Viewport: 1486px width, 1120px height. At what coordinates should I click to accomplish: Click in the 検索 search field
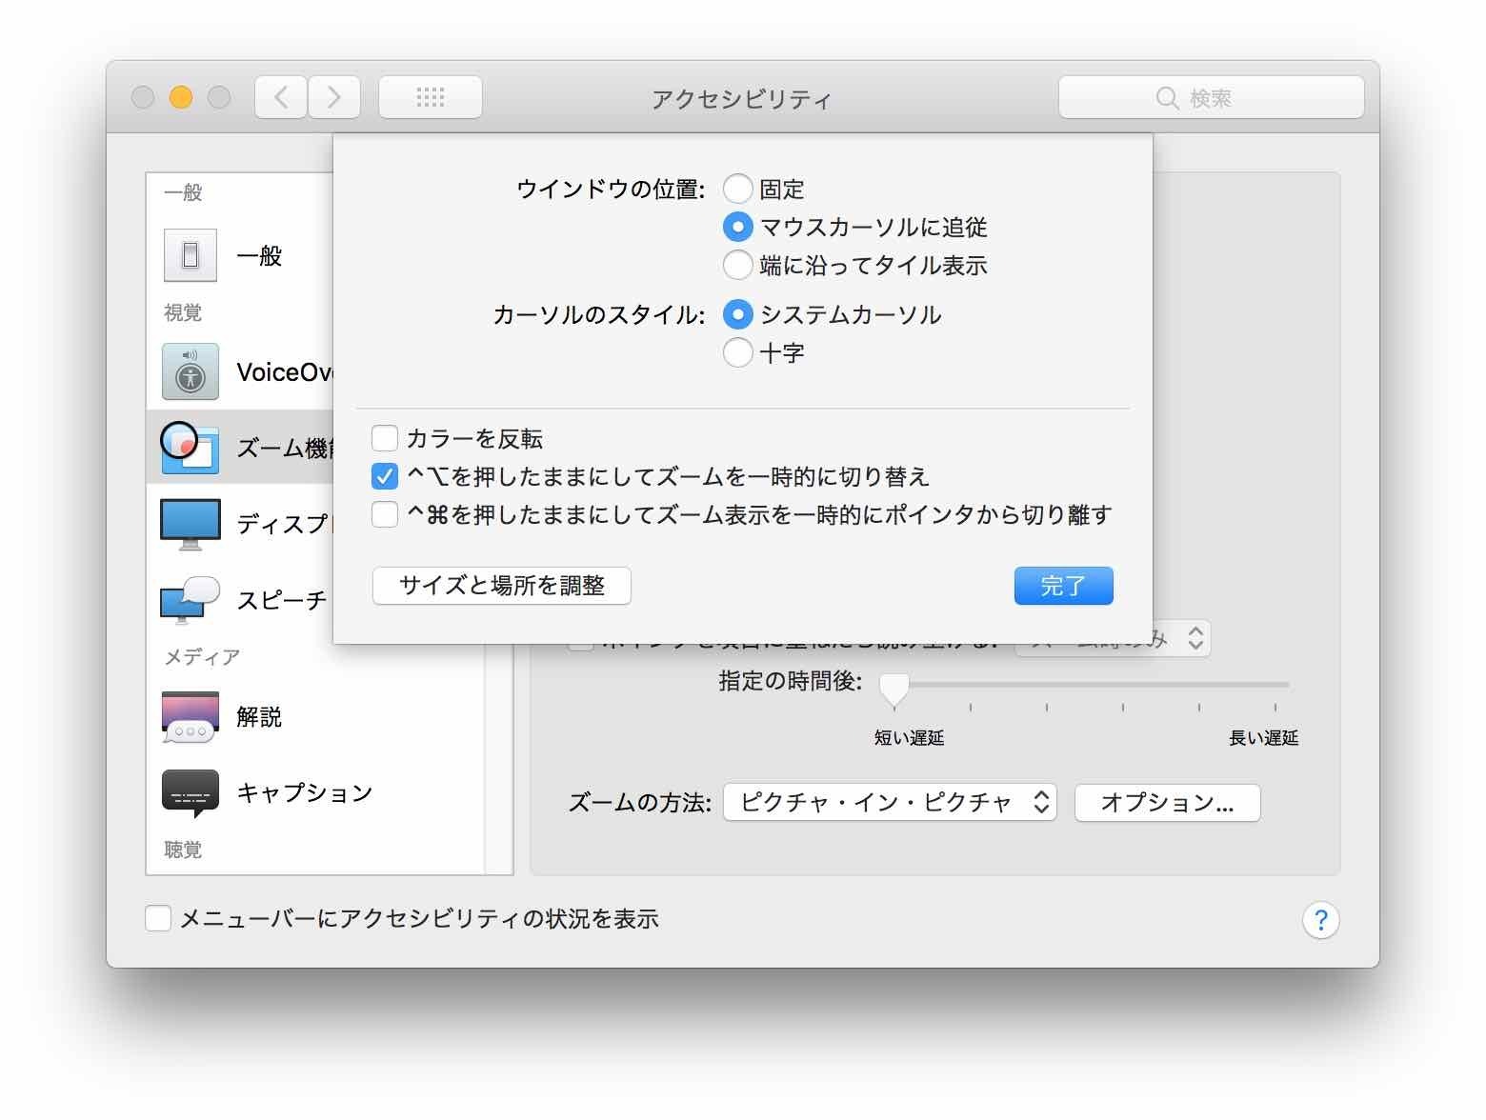[x=1212, y=97]
